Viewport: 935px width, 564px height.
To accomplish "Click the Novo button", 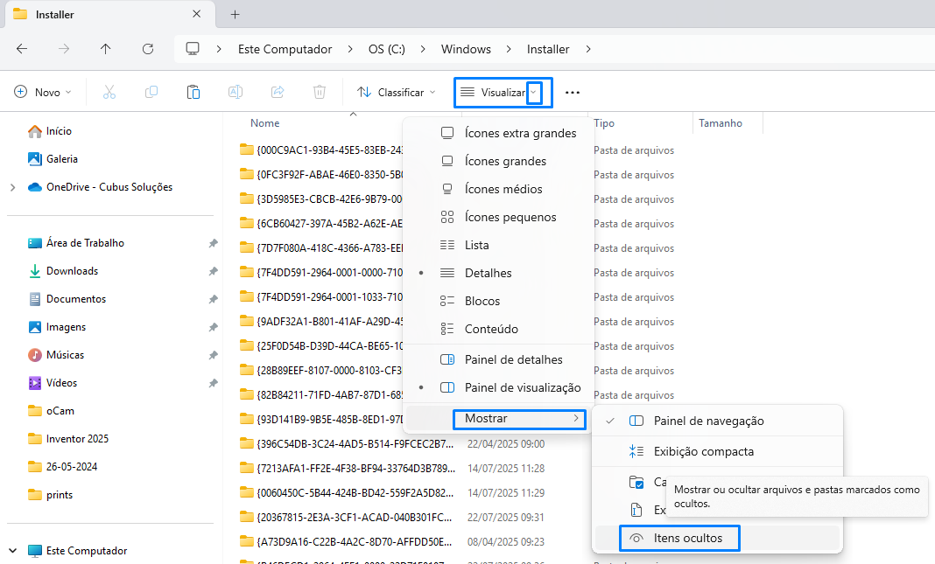I will click(x=44, y=92).
